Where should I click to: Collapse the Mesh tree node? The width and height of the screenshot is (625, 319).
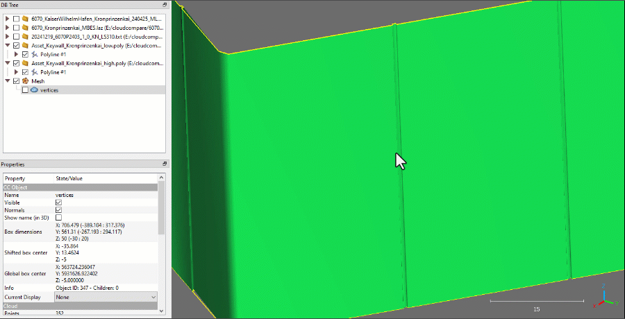(x=8, y=81)
